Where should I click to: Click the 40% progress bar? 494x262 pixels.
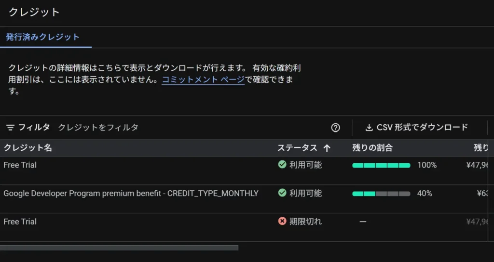(x=381, y=194)
